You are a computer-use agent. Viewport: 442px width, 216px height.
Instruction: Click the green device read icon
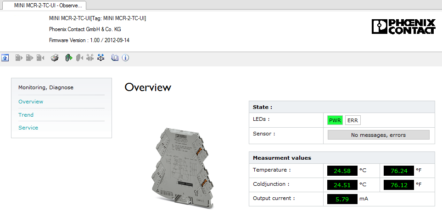click(68, 58)
